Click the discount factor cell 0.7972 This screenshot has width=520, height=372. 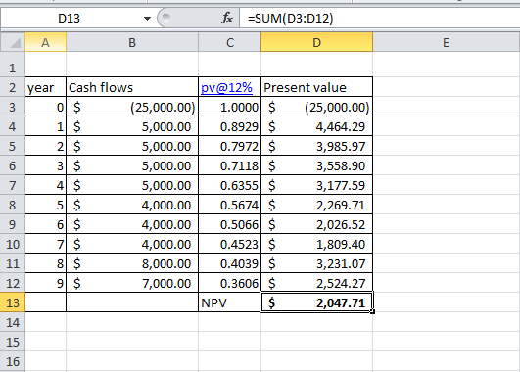click(x=229, y=146)
